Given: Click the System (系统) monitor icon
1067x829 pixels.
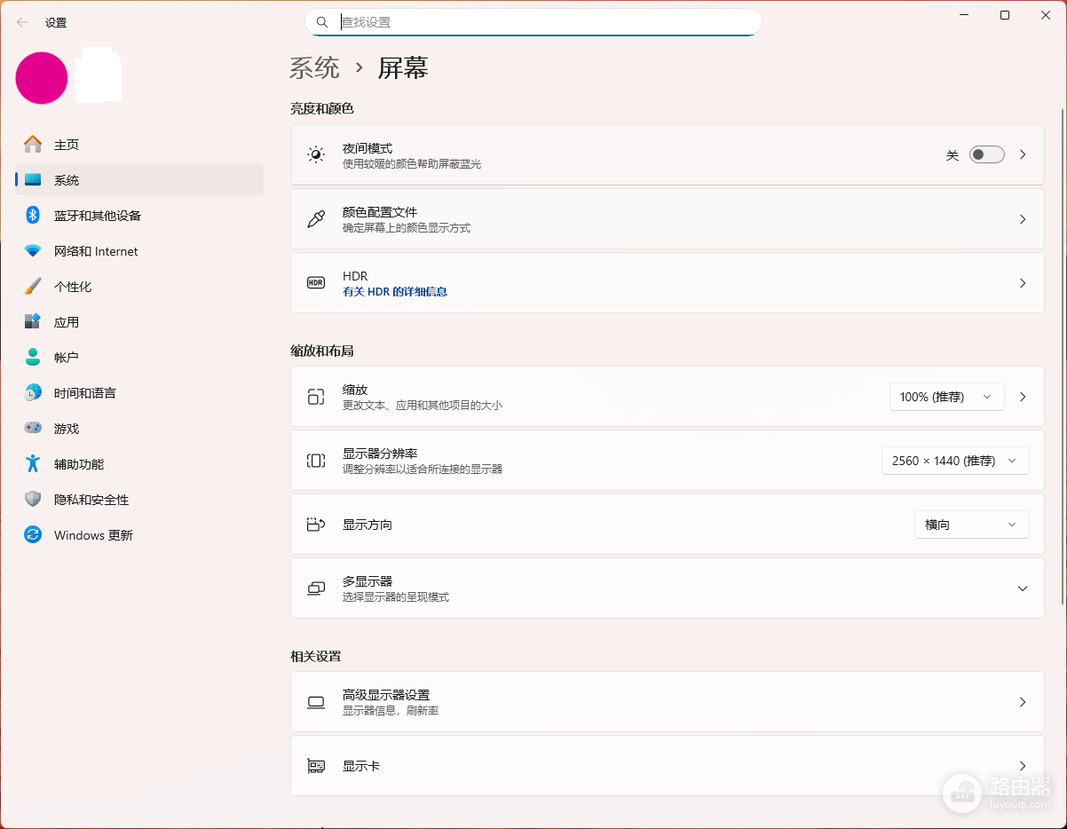Looking at the screenshot, I should (33, 179).
